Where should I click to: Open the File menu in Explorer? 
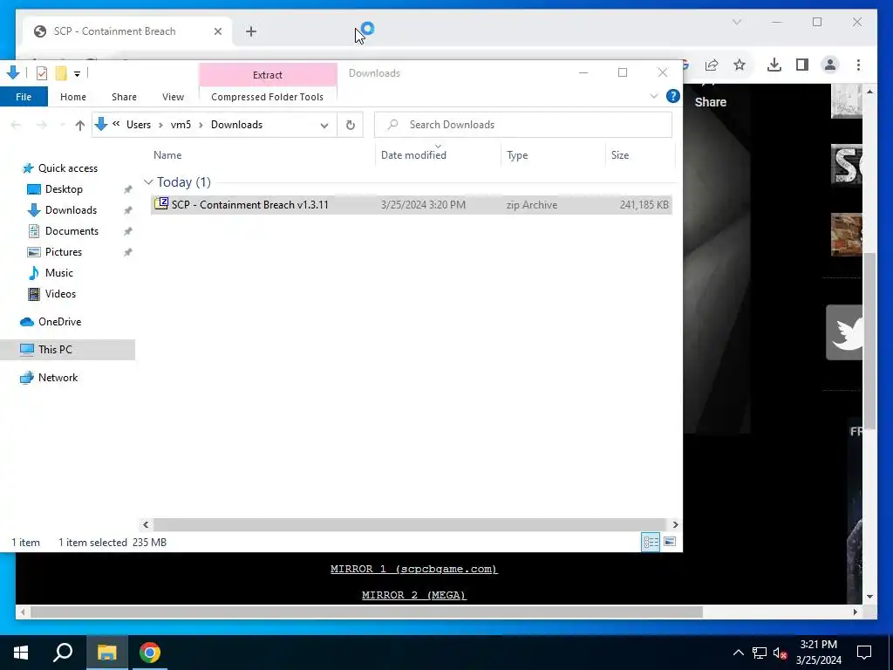pos(24,97)
